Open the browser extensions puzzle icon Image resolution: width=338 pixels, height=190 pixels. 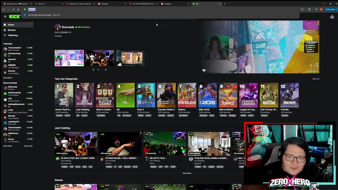point(302,9)
